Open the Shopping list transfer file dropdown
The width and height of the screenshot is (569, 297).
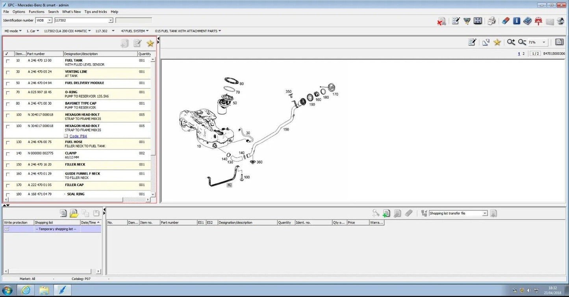[x=485, y=213]
